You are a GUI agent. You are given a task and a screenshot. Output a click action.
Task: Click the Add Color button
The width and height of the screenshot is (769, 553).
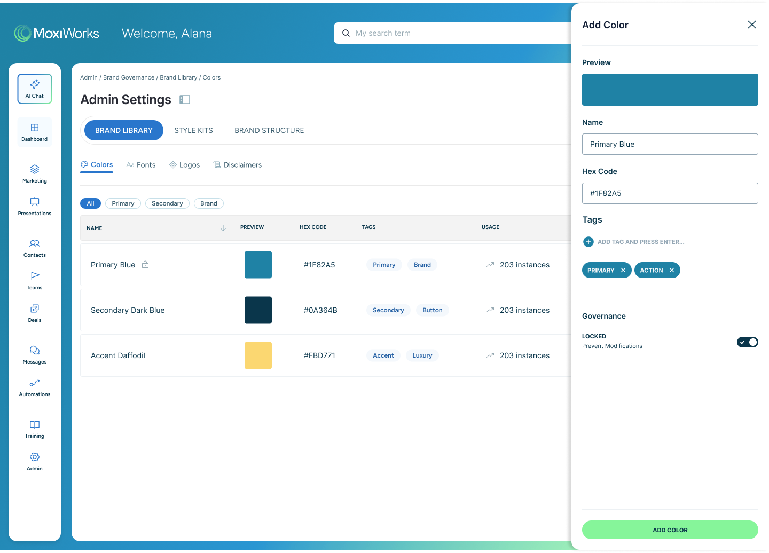pyautogui.click(x=670, y=530)
